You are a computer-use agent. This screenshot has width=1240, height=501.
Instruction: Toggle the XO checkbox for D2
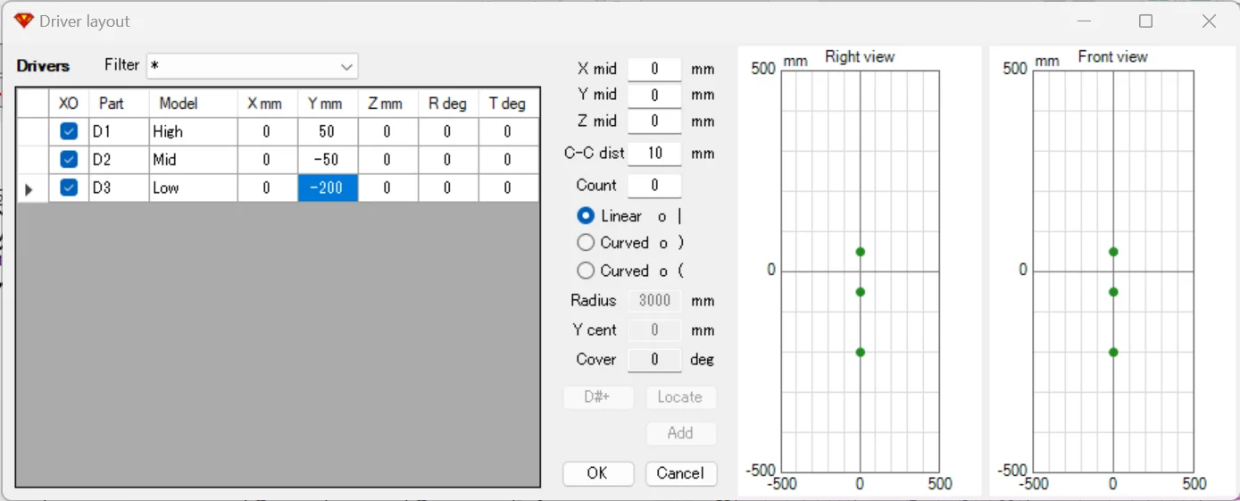(x=69, y=160)
